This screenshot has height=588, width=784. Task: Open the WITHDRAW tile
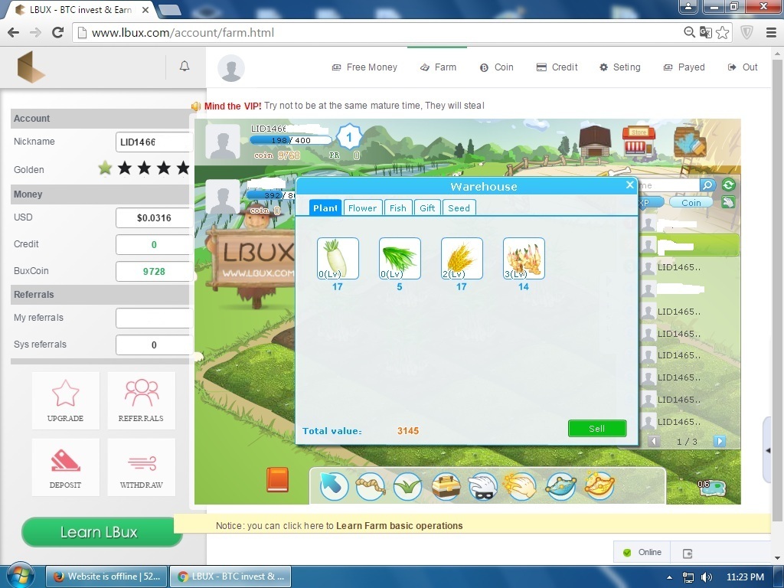point(141,467)
